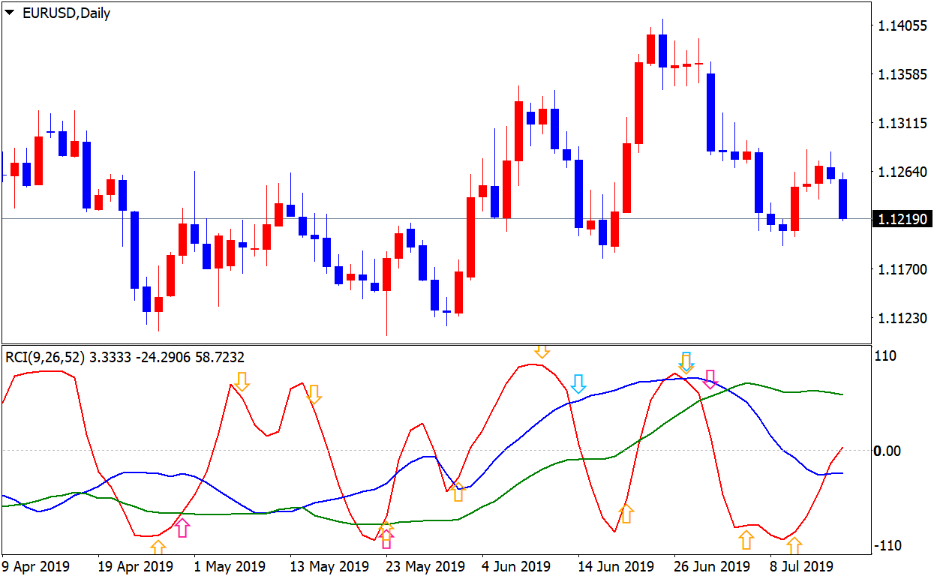
Task: Click the 1.11230 price scale value
Action: pos(903,318)
